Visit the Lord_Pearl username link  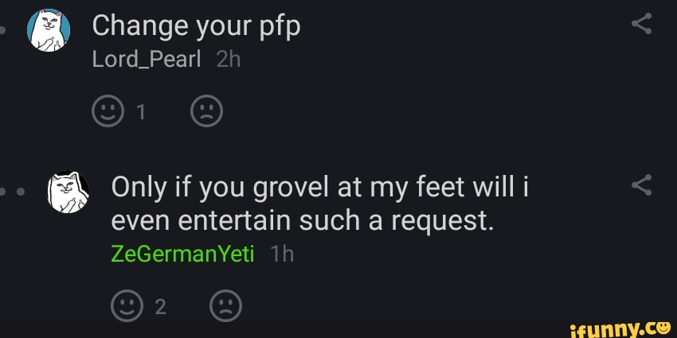pos(146,61)
